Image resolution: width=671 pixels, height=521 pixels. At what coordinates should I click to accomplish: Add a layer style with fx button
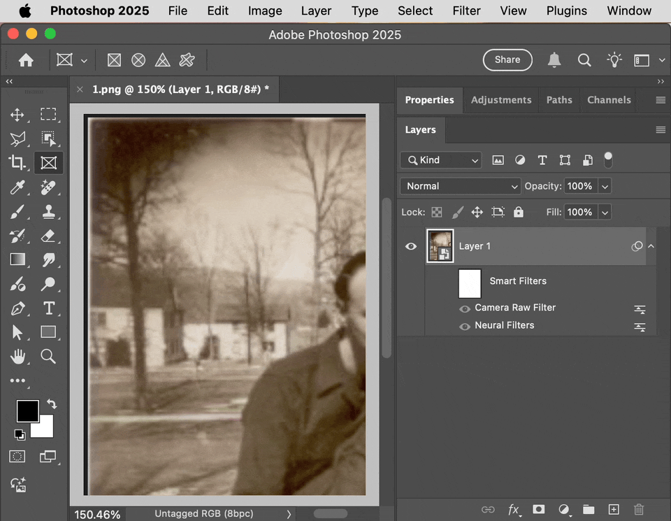coord(514,509)
